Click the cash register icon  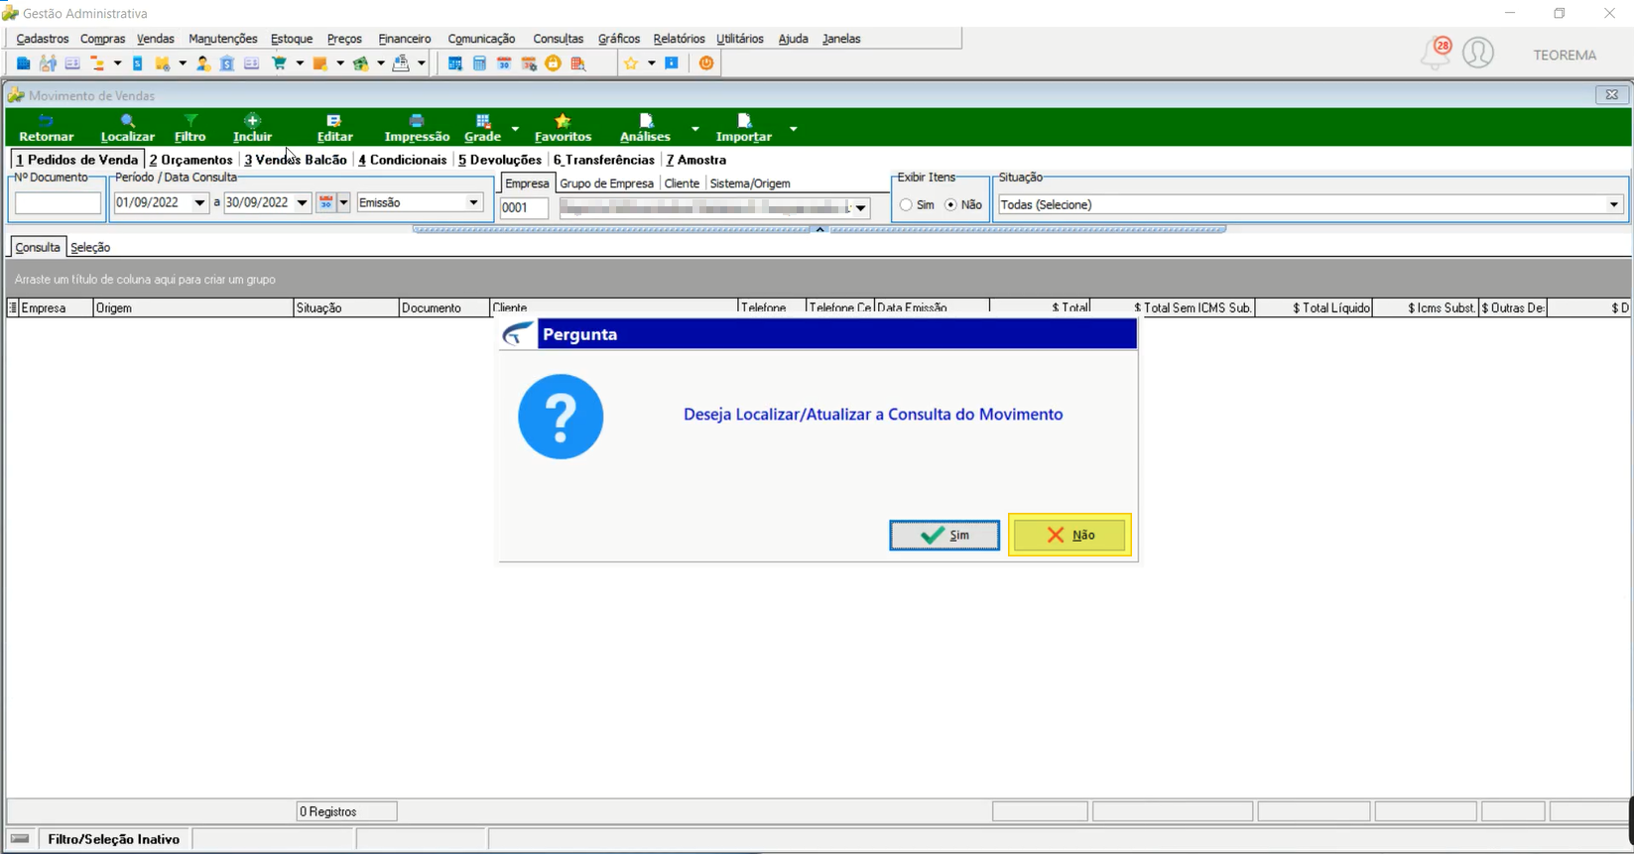pos(401,63)
